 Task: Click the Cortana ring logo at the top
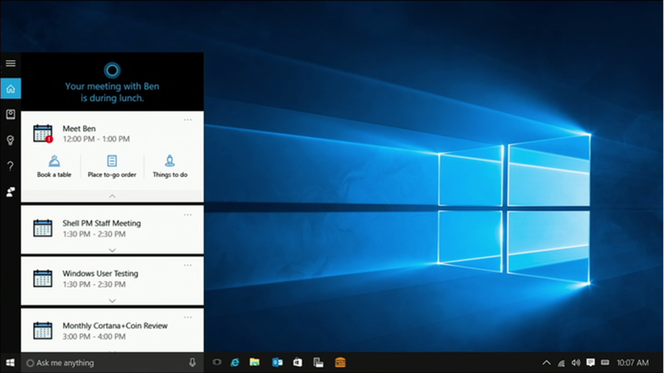112,70
